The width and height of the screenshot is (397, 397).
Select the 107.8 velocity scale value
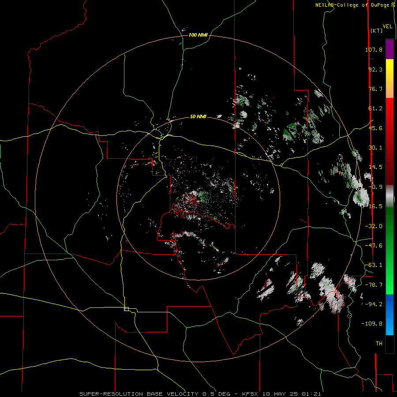point(374,49)
